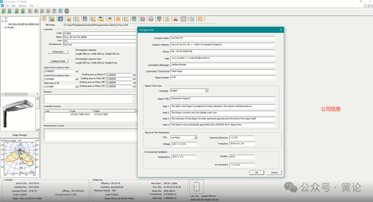The height and width of the screenshot is (202, 373).
Task: Open the Language dropdown in Company Info
Action: [x=206, y=90]
